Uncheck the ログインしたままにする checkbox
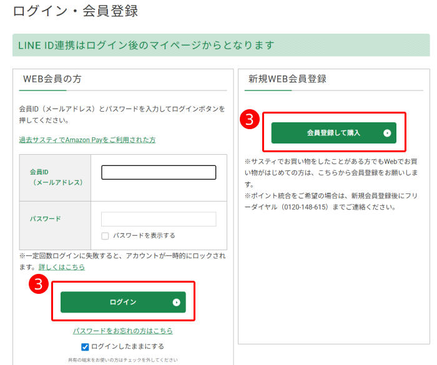 (85, 347)
